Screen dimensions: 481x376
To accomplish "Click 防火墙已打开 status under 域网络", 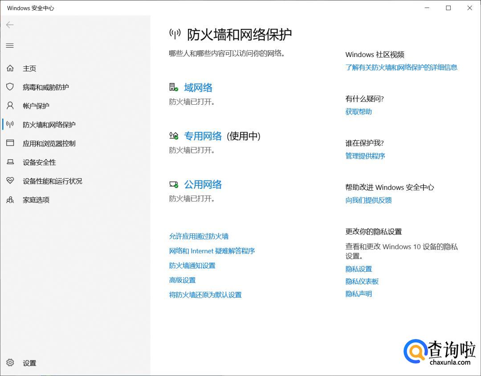I will pos(192,102).
